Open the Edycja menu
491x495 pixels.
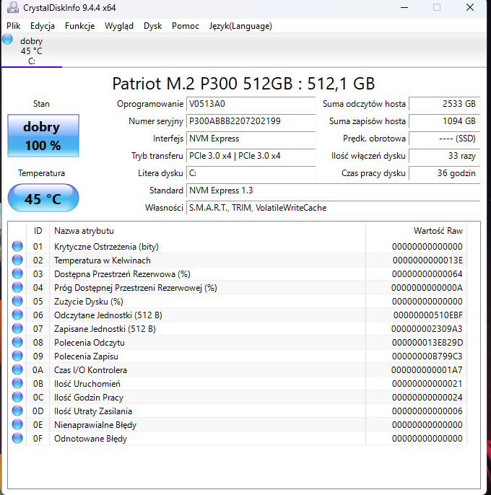[x=43, y=26]
